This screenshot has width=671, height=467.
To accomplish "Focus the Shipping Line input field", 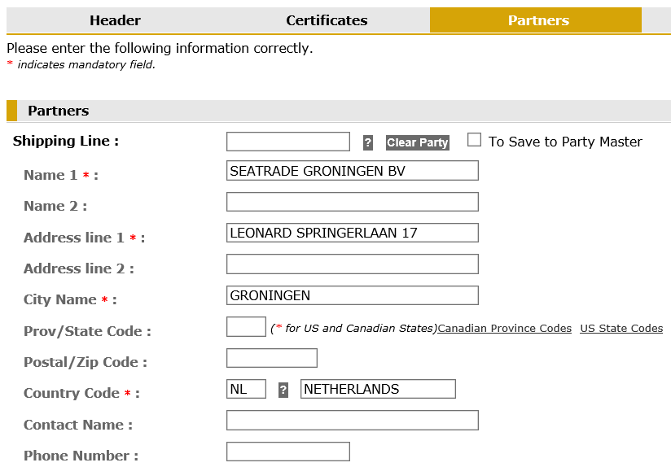I will (x=288, y=142).
